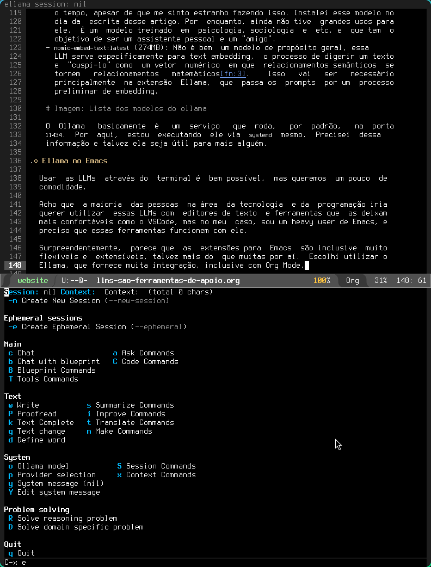Image resolution: width=431 pixels, height=567 pixels.
Task: Select Solve reasoning problem command
Action: [x=67, y=518]
